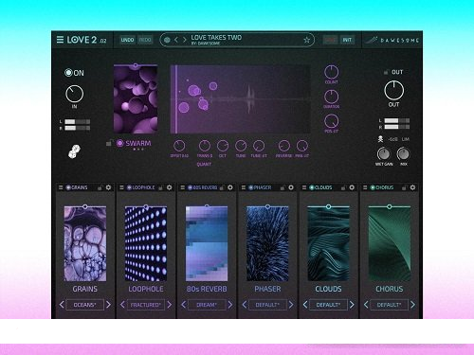The height and width of the screenshot is (355, 474).
Task: Favorite the preset with the star icon
Action: pos(306,40)
